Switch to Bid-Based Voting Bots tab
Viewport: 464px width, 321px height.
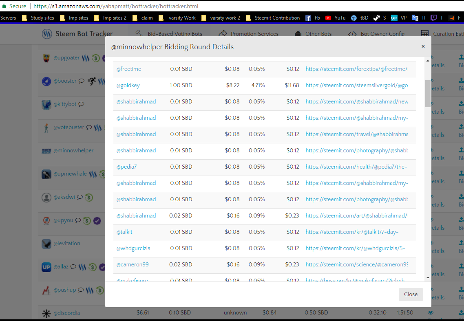click(169, 34)
